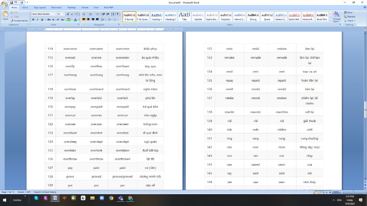
Task: Apply multilevel list
Action: [97, 14]
